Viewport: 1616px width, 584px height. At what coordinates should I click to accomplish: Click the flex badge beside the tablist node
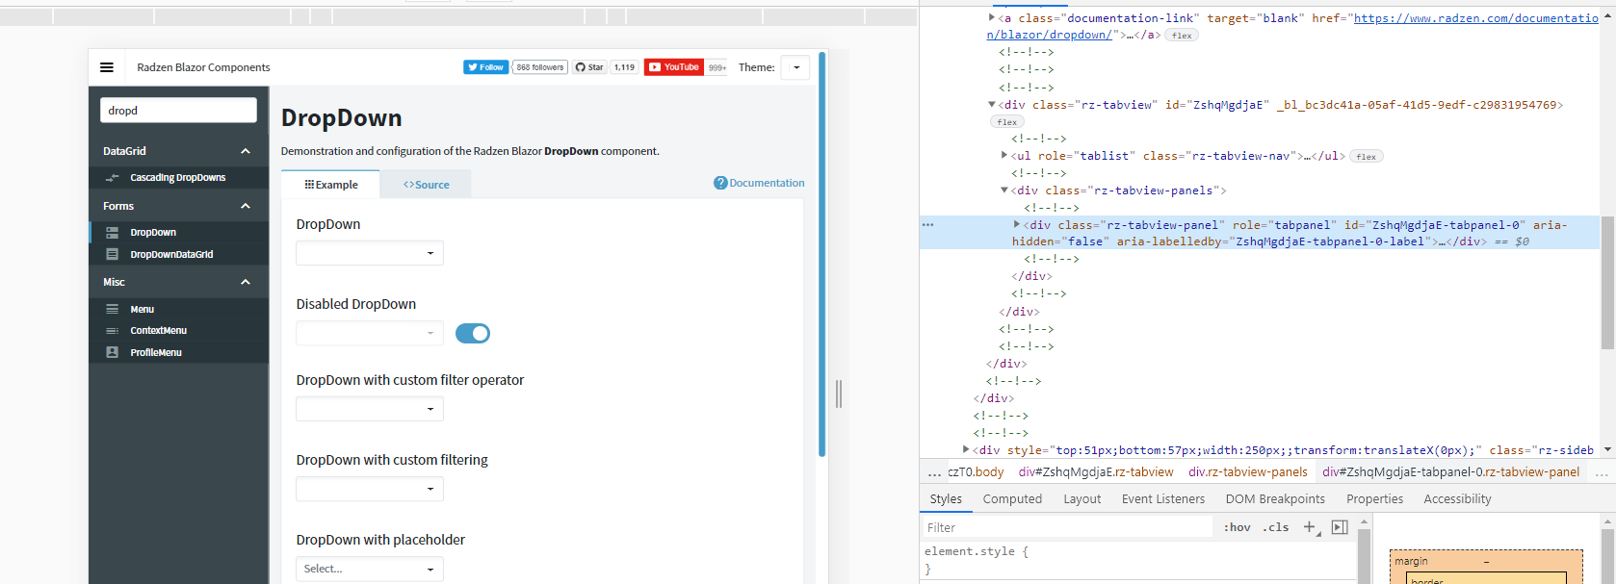[x=1366, y=157]
